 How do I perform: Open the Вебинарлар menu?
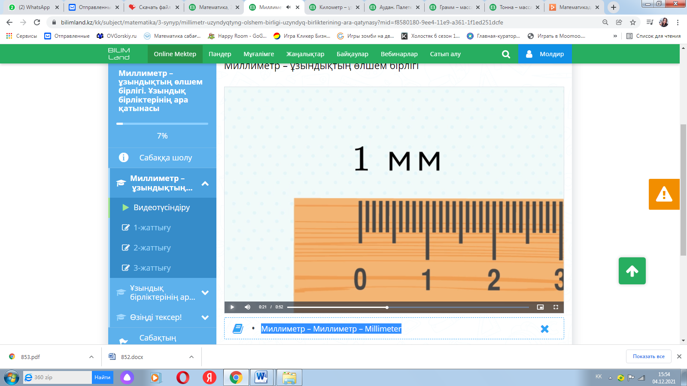click(x=399, y=54)
